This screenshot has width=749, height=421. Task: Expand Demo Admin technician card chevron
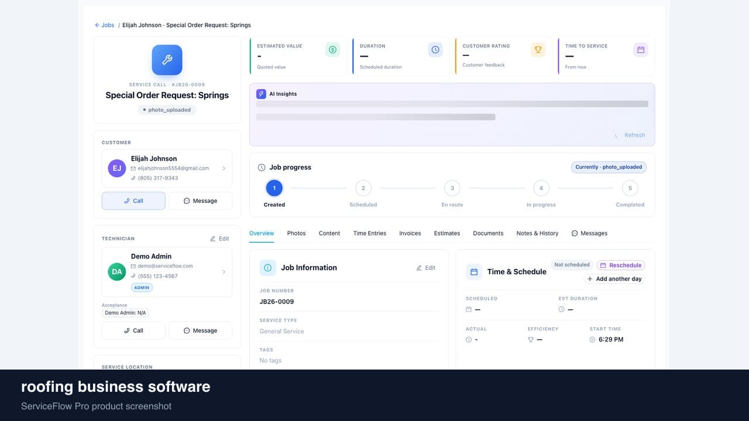pyautogui.click(x=224, y=272)
